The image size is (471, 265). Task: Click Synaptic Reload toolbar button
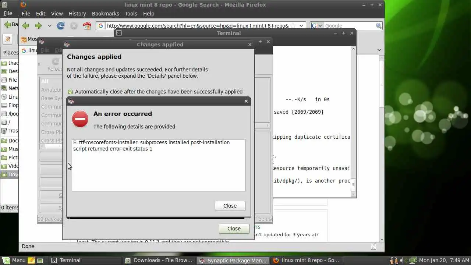click(x=55, y=64)
